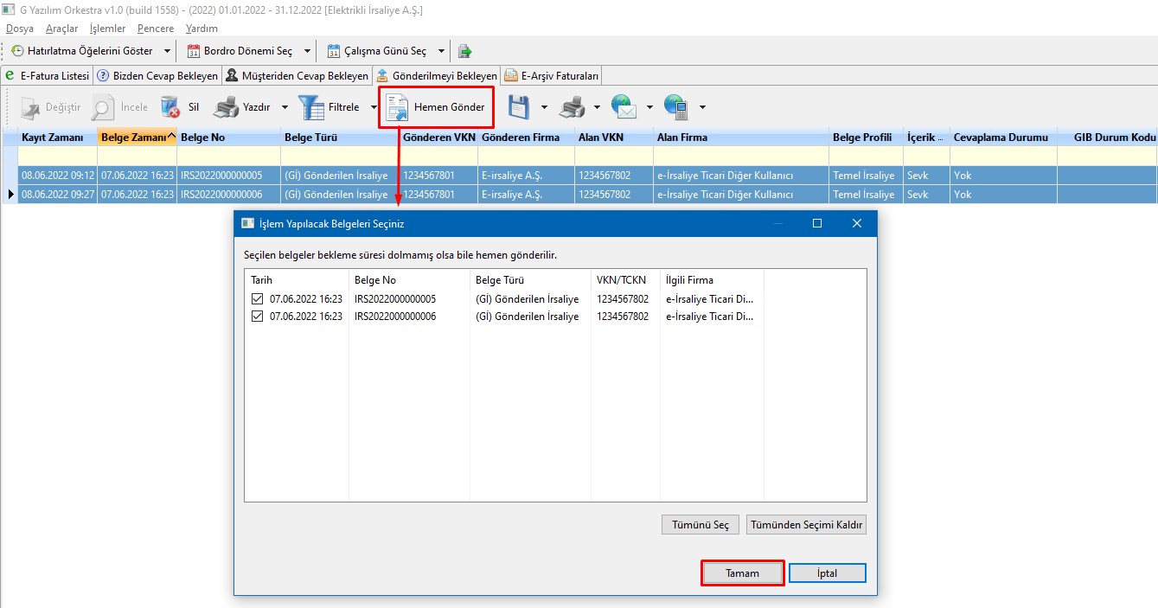Open the İşlemler menu
The image size is (1158, 608).
pyautogui.click(x=107, y=29)
